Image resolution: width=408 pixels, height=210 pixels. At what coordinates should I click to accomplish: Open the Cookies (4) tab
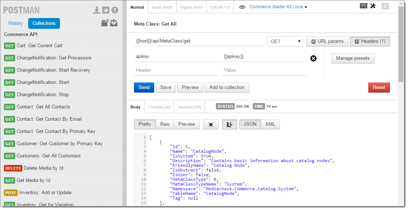click(x=159, y=107)
